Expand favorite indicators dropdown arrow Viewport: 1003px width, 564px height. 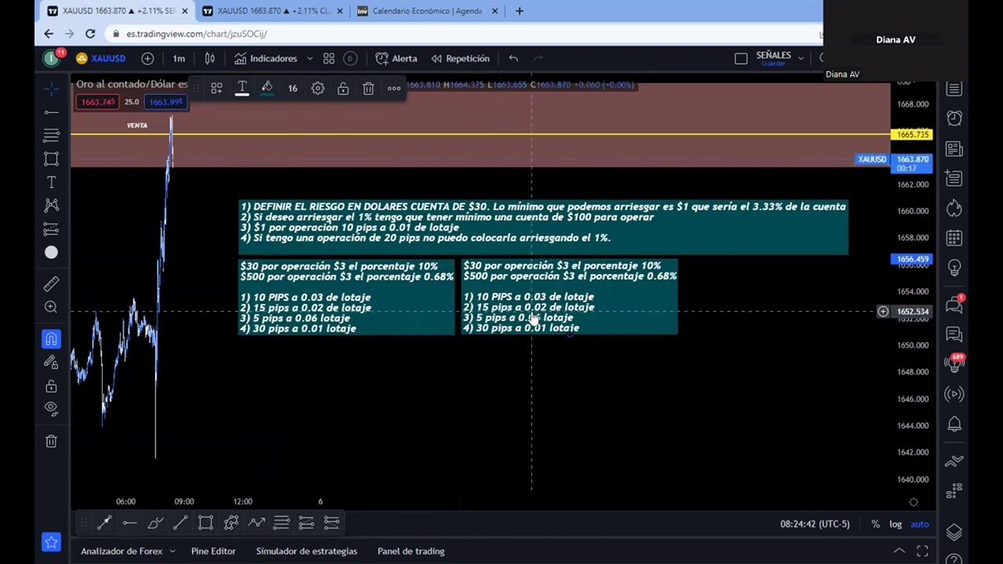pos(310,58)
